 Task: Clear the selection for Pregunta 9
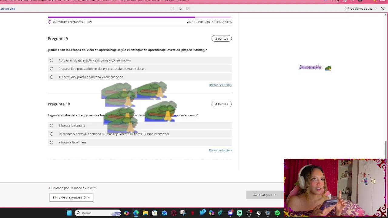coord(220,85)
